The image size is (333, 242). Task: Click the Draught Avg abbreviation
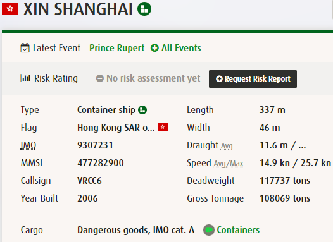227,146
